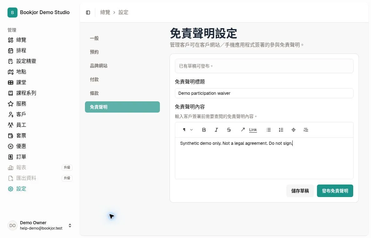Click the help-demo@bookjor.test email text
Viewport: 371px width, 238px height.
pos(41,228)
